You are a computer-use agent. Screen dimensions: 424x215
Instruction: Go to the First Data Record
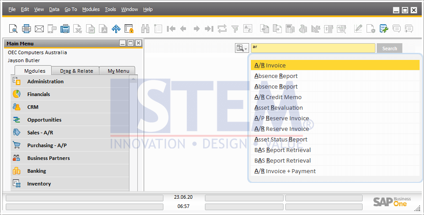tap(171, 29)
